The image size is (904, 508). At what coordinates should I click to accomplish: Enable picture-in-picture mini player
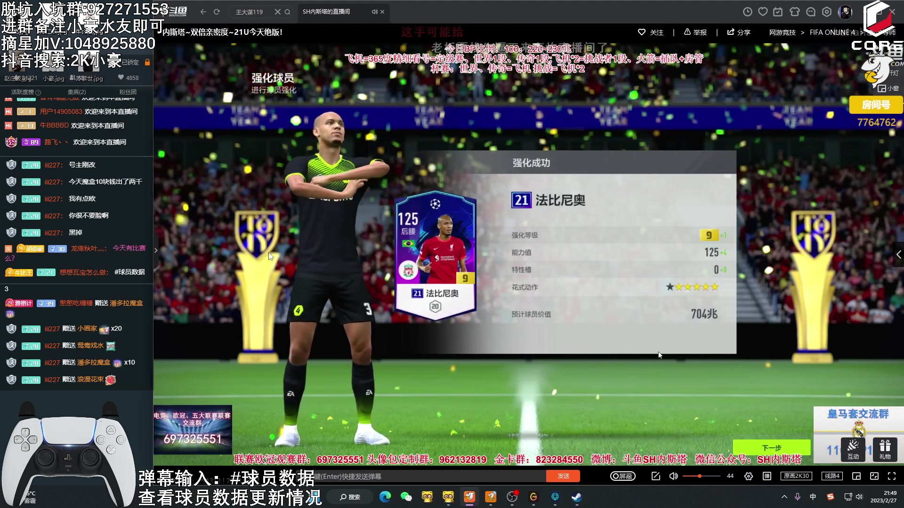[856, 476]
